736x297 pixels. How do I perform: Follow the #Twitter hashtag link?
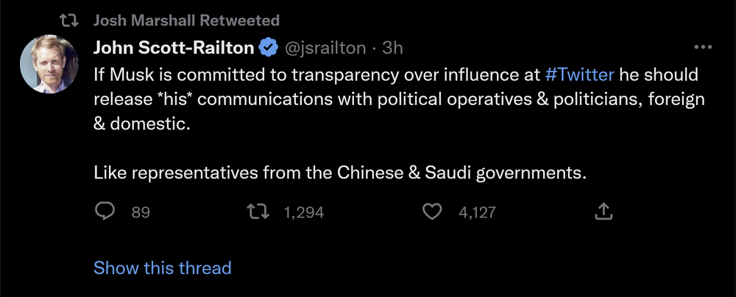tap(579, 75)
